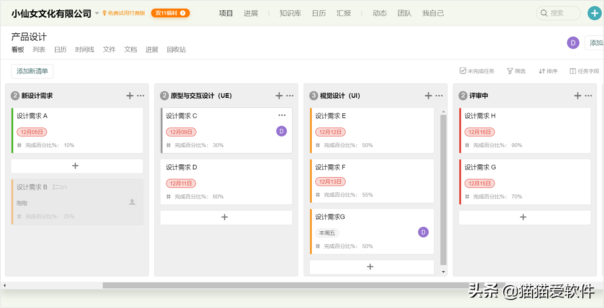Open the 设计需求 E card

pos(372,130)
